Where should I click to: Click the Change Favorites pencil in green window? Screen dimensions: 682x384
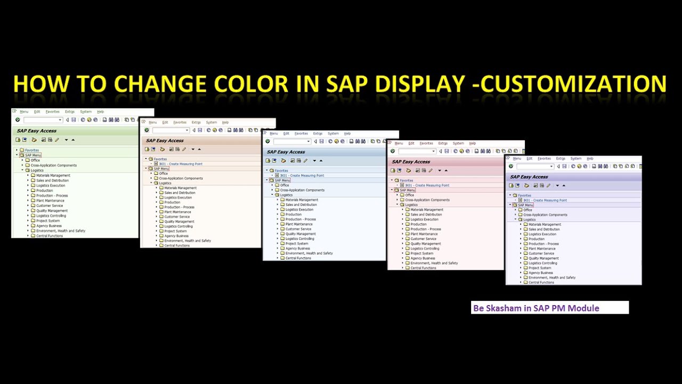[x=56, y=140]
